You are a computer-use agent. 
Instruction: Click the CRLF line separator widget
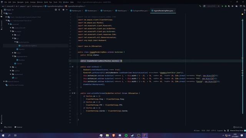[x=208, y=130]
